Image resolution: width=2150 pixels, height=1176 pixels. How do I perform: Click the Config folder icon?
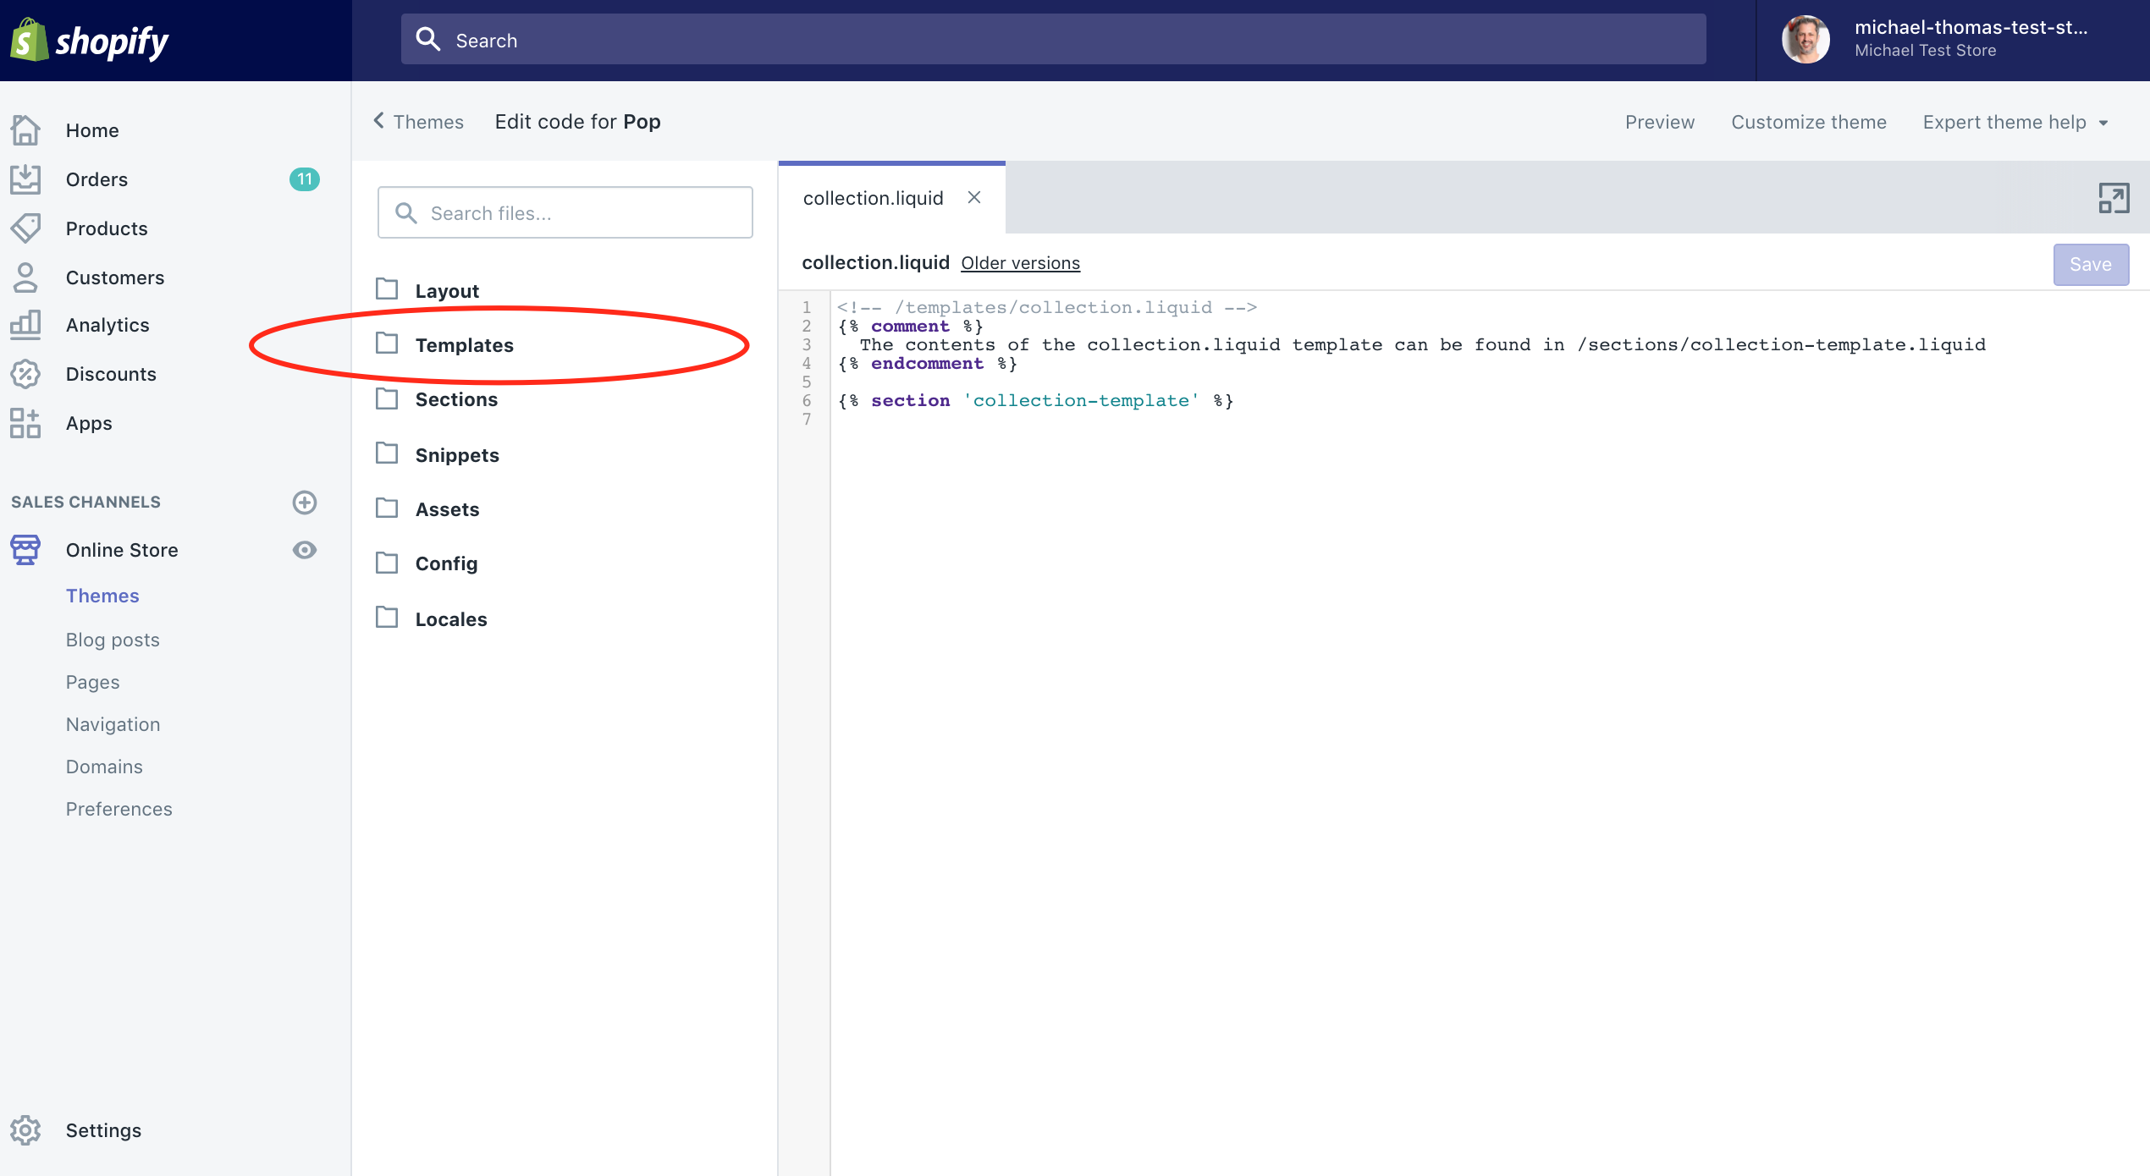tap(387, 563)
